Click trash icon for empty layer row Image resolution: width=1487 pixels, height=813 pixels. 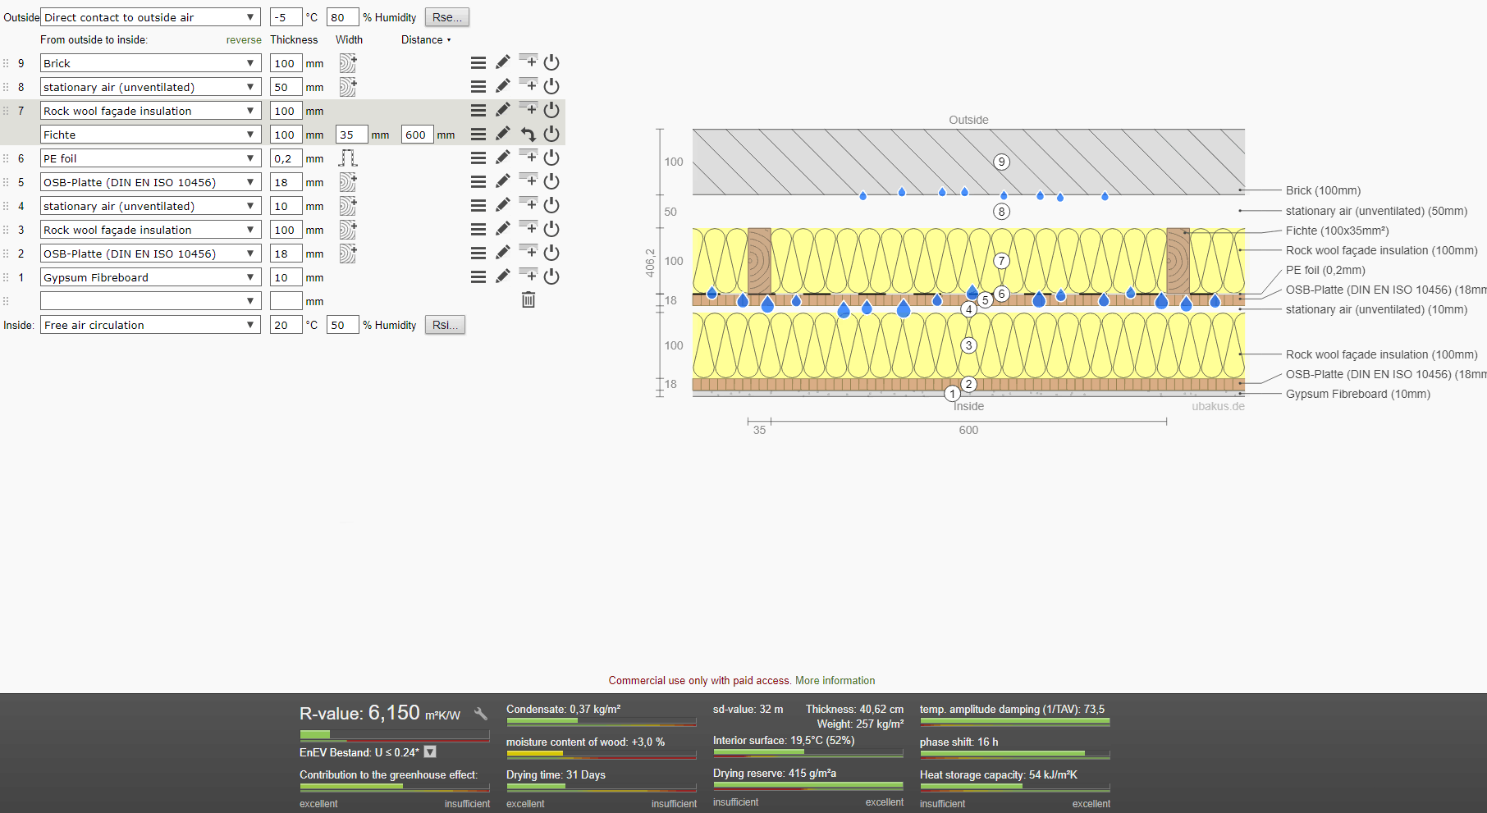coord(528,300)
